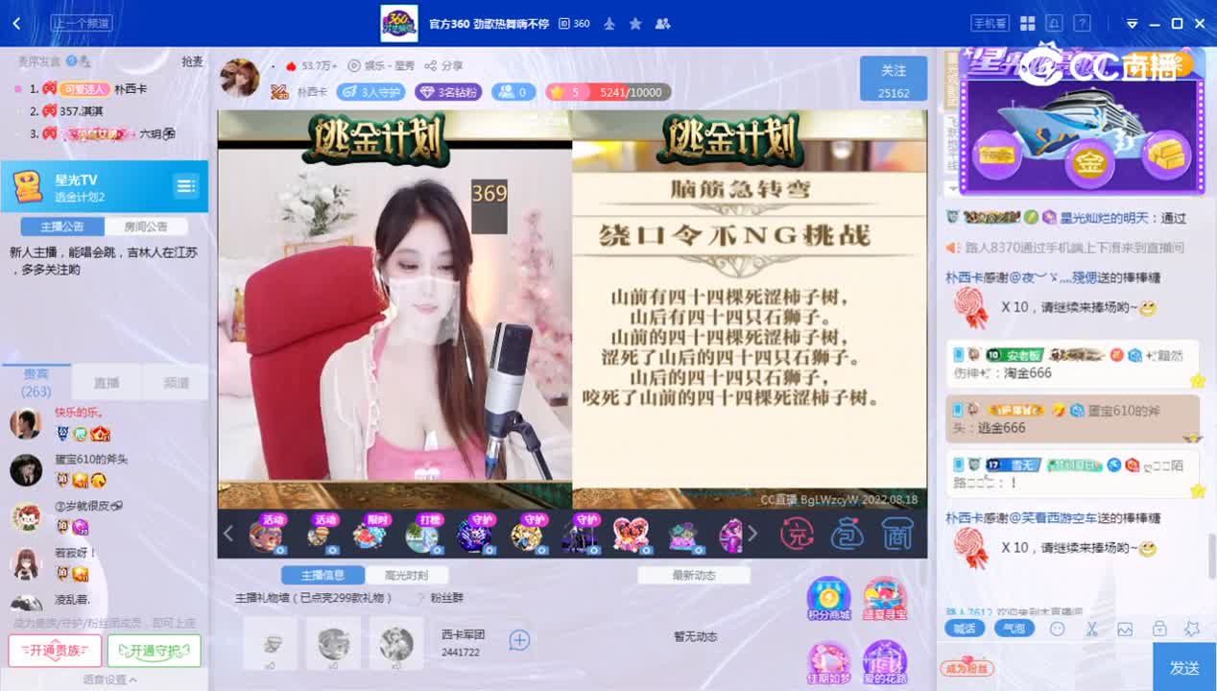Open the 3名钻粉 diamond fans badge
Screen dimensions: 1217x691
(447, 92)
